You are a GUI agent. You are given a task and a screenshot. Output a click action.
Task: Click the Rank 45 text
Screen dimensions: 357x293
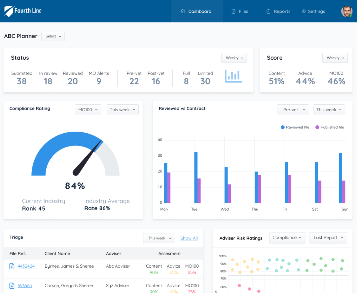(34, 209)
